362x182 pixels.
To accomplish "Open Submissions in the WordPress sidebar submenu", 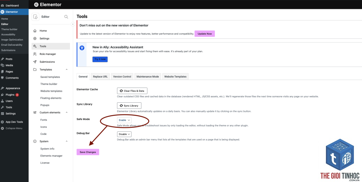I will [8, 50].
